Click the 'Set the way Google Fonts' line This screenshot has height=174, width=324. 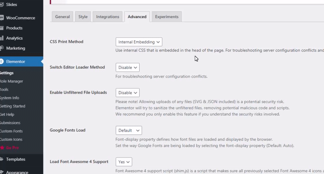click(x=204, y=146)
